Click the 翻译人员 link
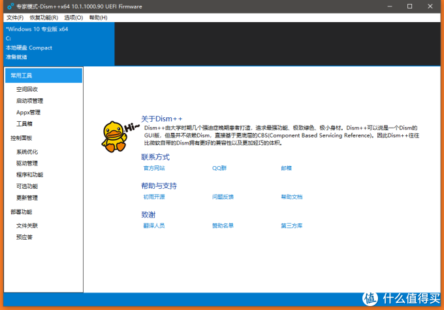The height and width of the screenshot is (310, 444). point(154,225)
